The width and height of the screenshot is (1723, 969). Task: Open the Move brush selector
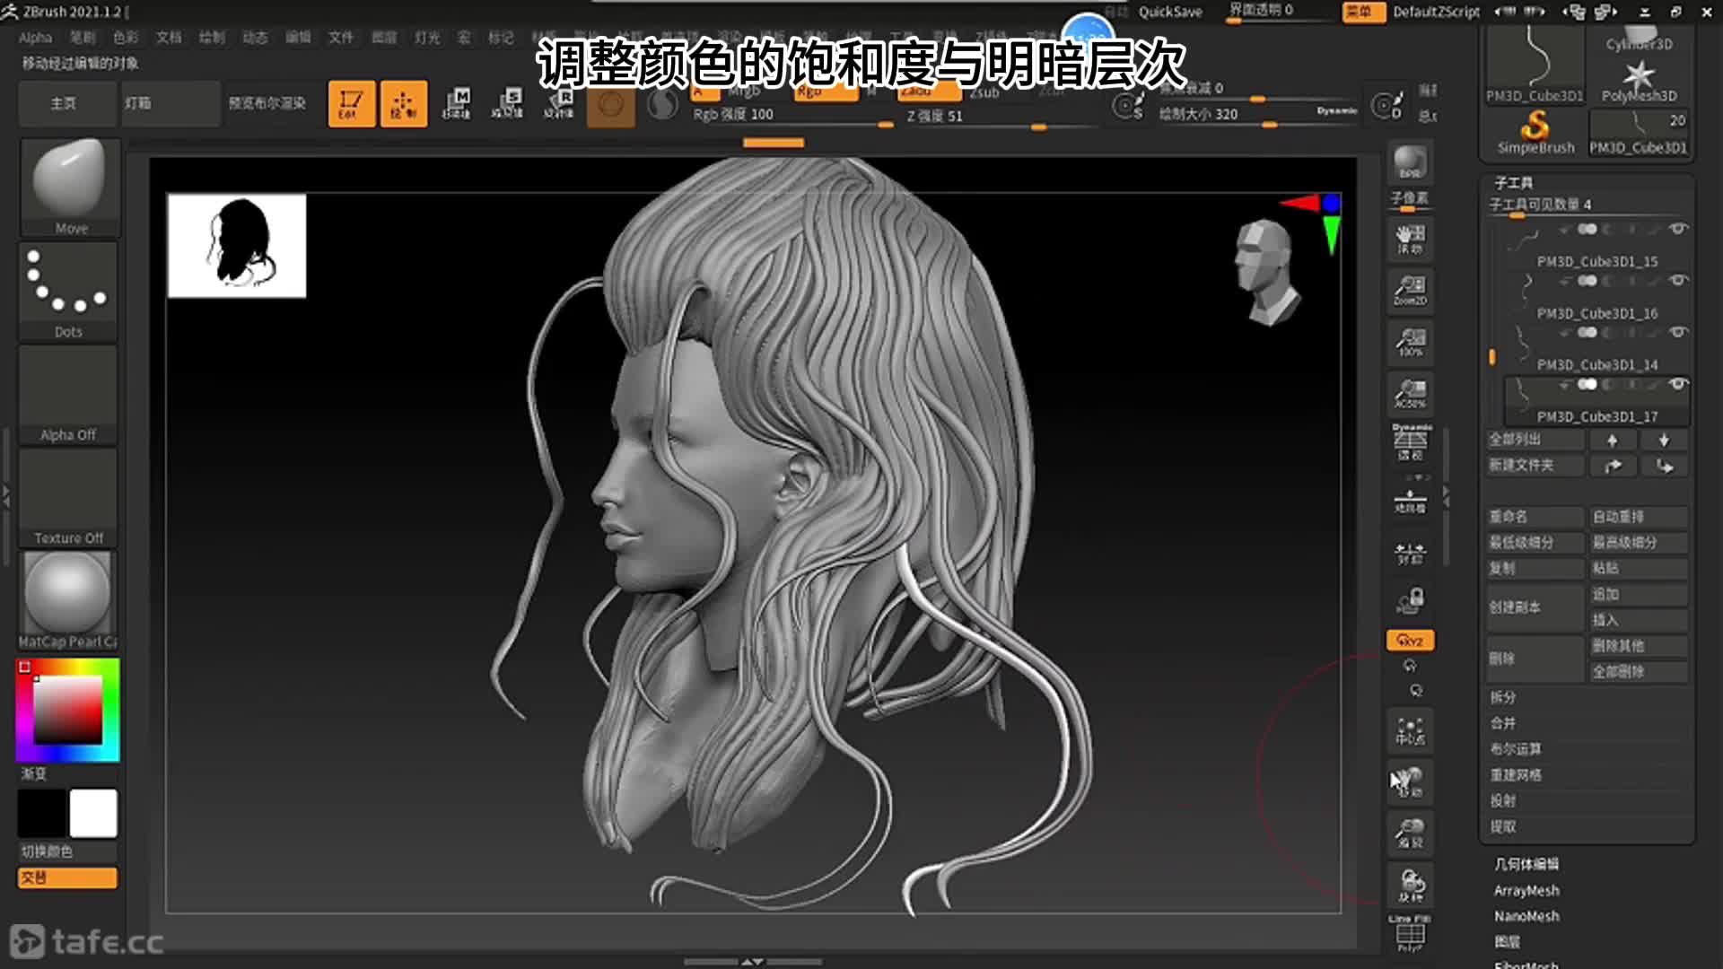(68, 186)
